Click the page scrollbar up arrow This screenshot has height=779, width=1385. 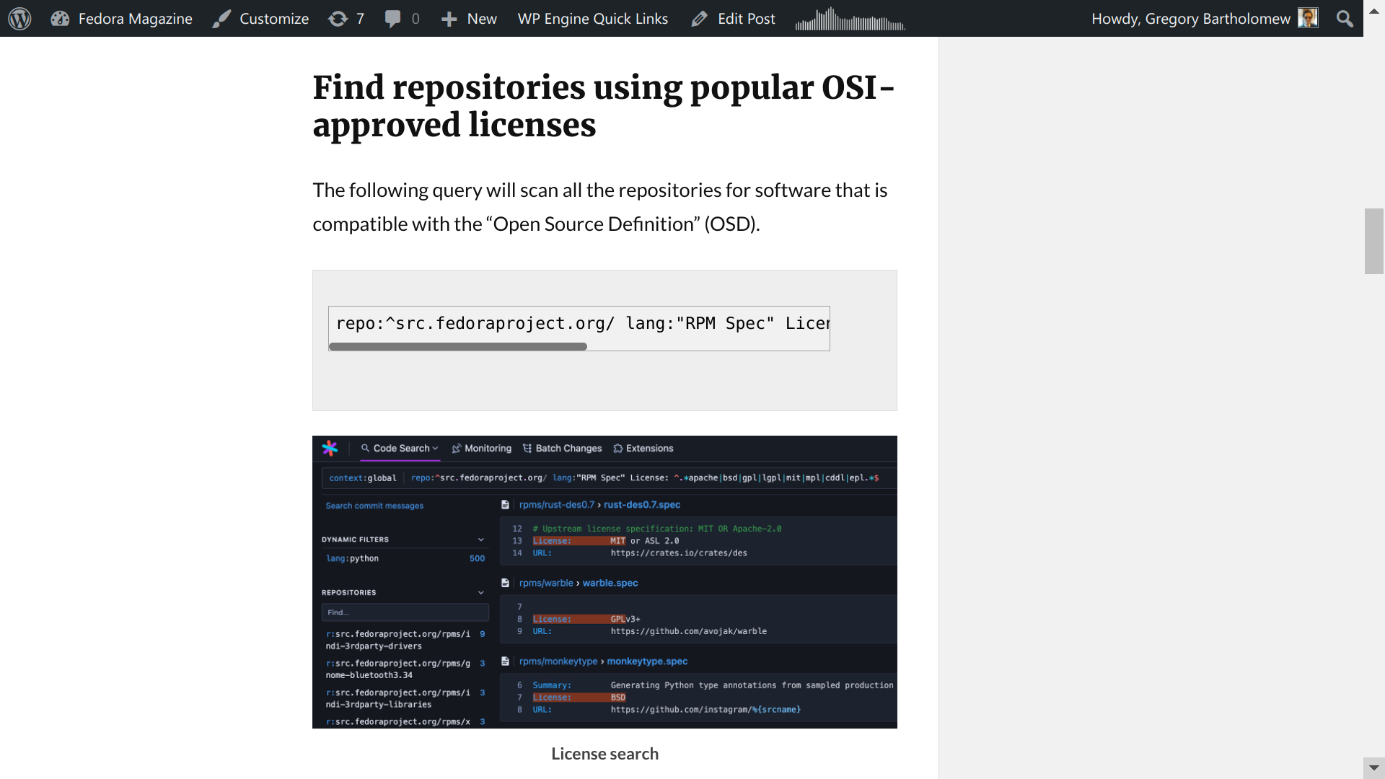pyautogui.click(x=1374, y=11)
